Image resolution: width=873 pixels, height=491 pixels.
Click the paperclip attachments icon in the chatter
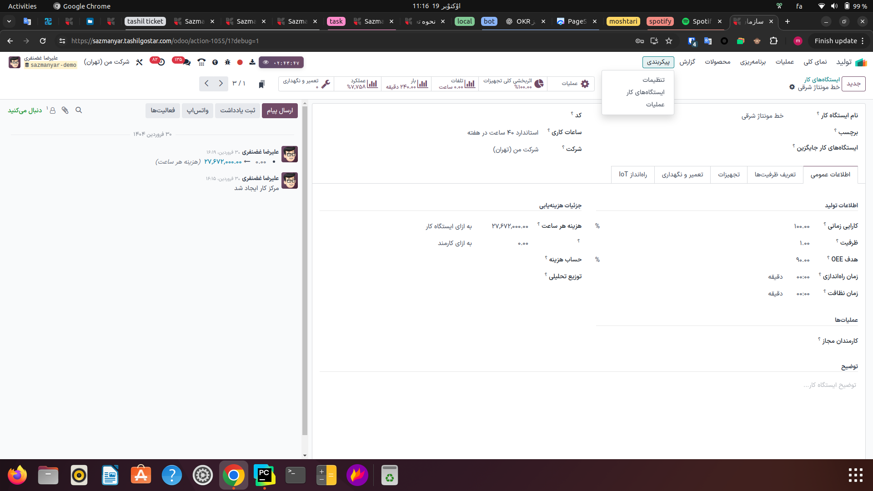tap(65, 110)
